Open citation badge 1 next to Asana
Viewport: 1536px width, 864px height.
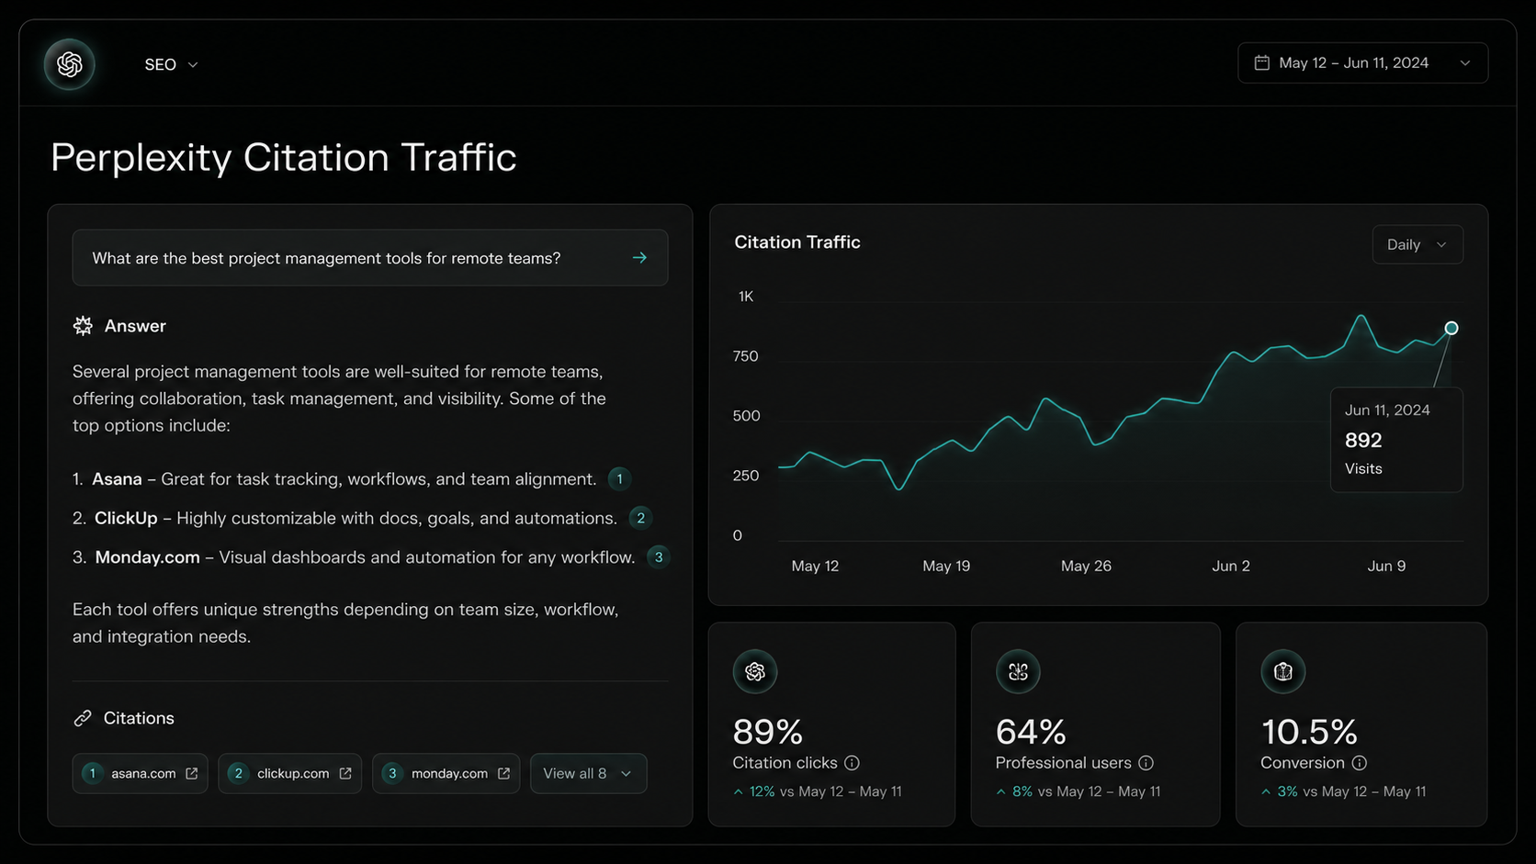pos(619,478)
